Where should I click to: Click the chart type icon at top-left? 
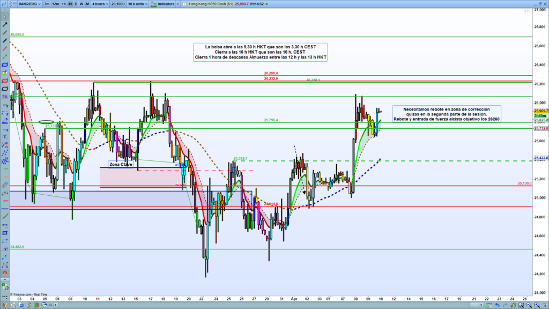[x=5, y=4]
